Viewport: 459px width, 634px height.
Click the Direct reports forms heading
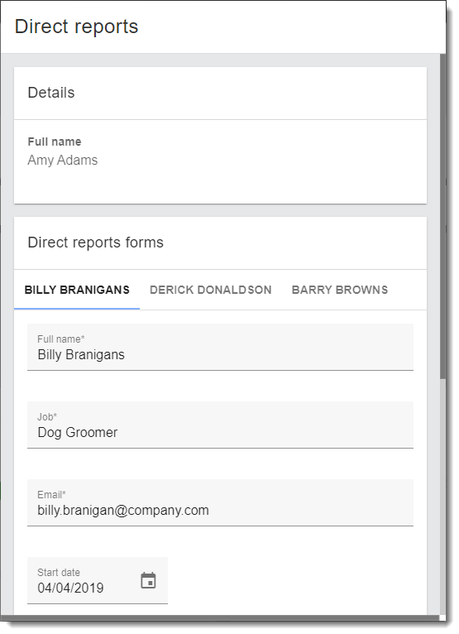(x=96, y=243)
